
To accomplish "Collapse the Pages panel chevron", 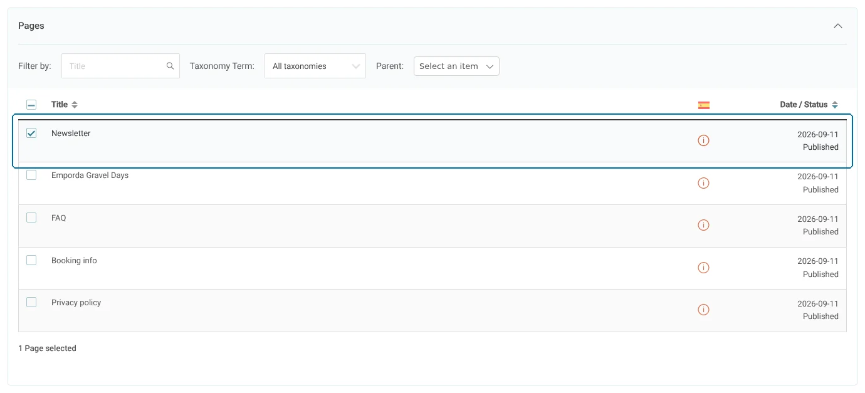I will point(838,26).
